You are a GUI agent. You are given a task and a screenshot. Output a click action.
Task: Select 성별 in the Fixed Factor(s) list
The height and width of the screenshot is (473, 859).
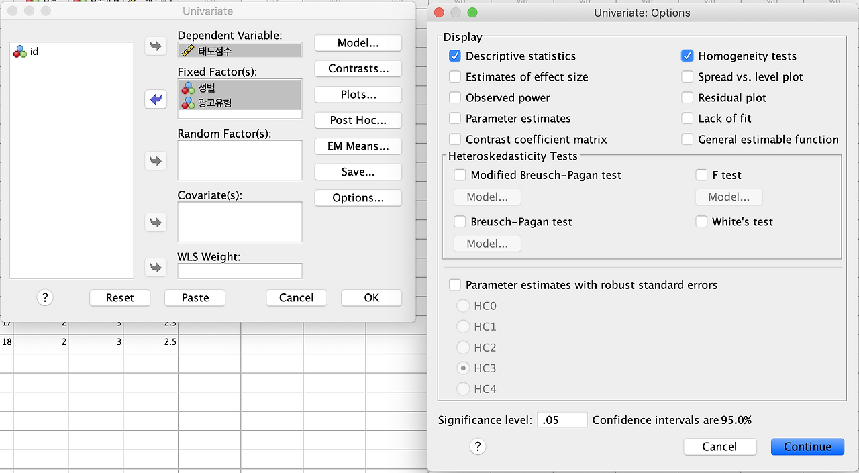(240, 87)
